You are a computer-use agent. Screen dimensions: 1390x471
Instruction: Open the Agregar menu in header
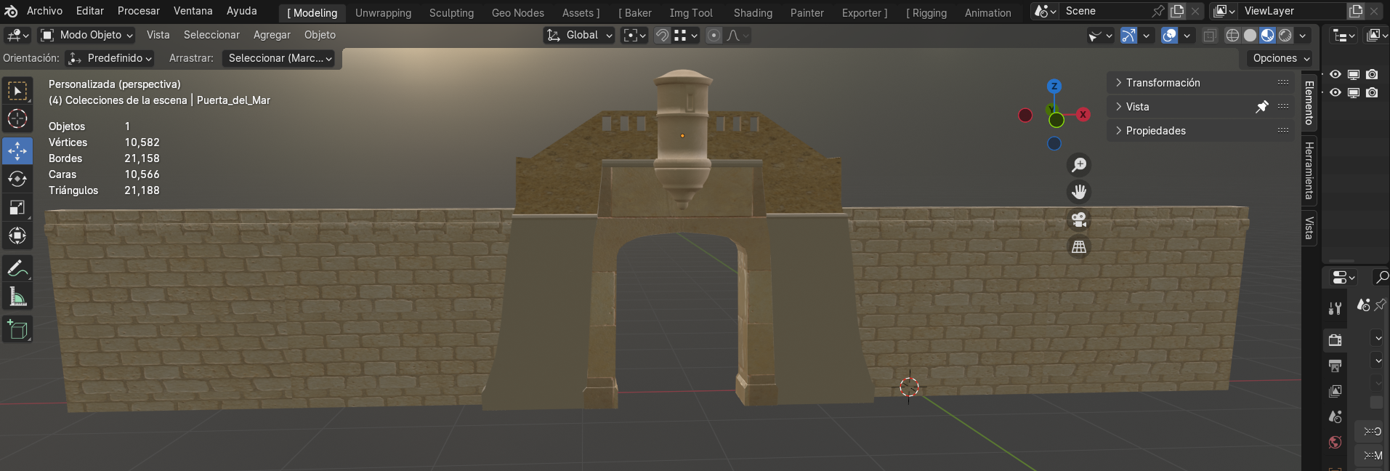(x=272, y=35)
